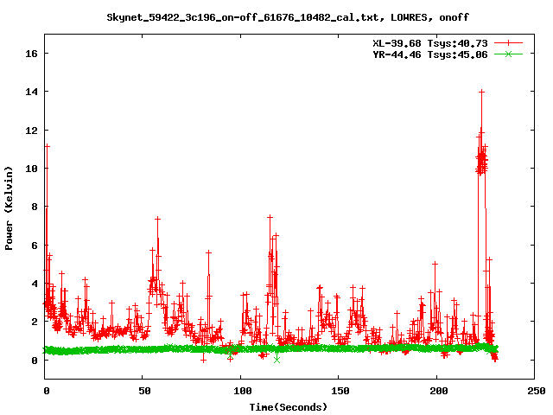Click the lone green X marker at zero power
This screenshot has height=415, width=553.
(276, 360)
